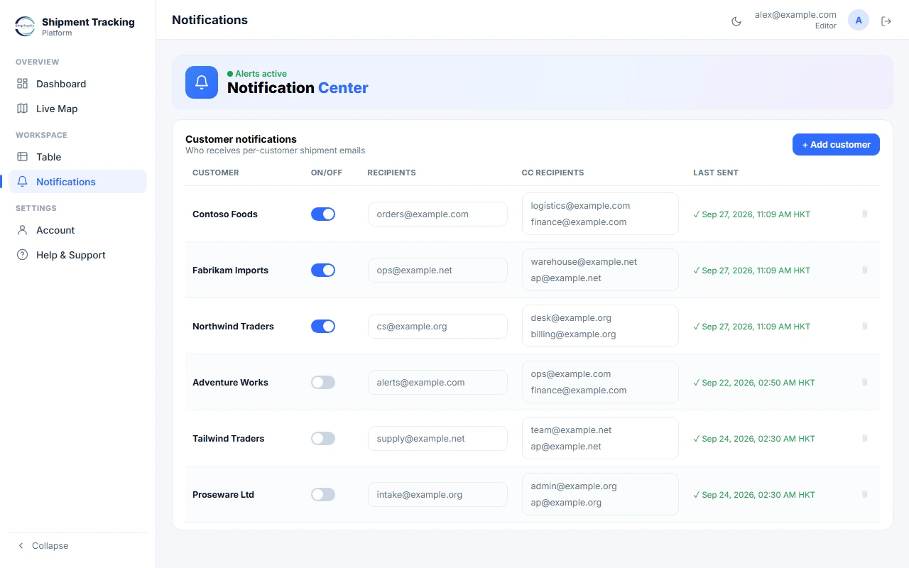The height and width of the screenshot is (568, 909).
Task: Click the Add customer button
Action: coord(836,144)
